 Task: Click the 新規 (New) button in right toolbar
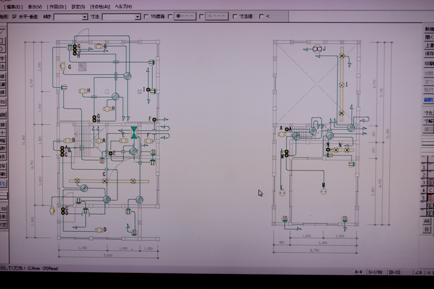[x=429, y=29]
